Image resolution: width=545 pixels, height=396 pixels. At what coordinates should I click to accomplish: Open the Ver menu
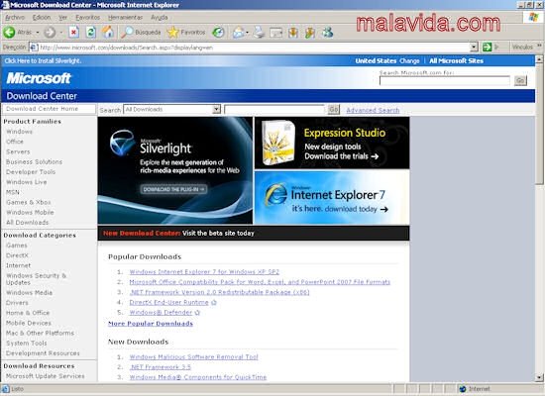(62, 18)
